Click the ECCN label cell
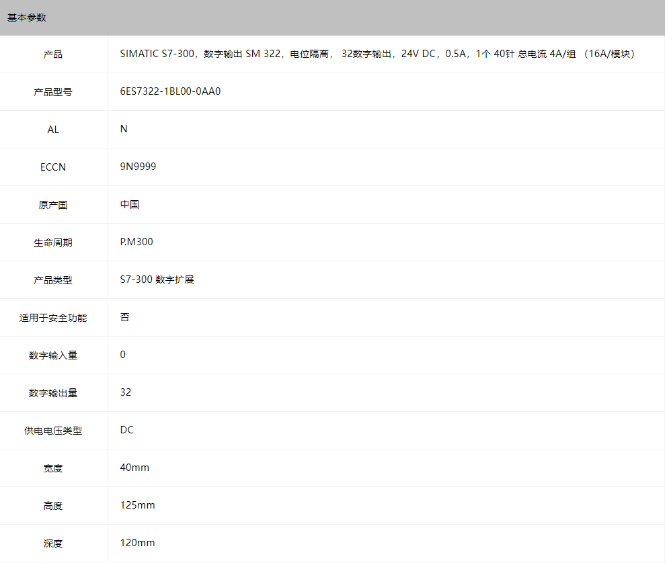 (53, 167)
